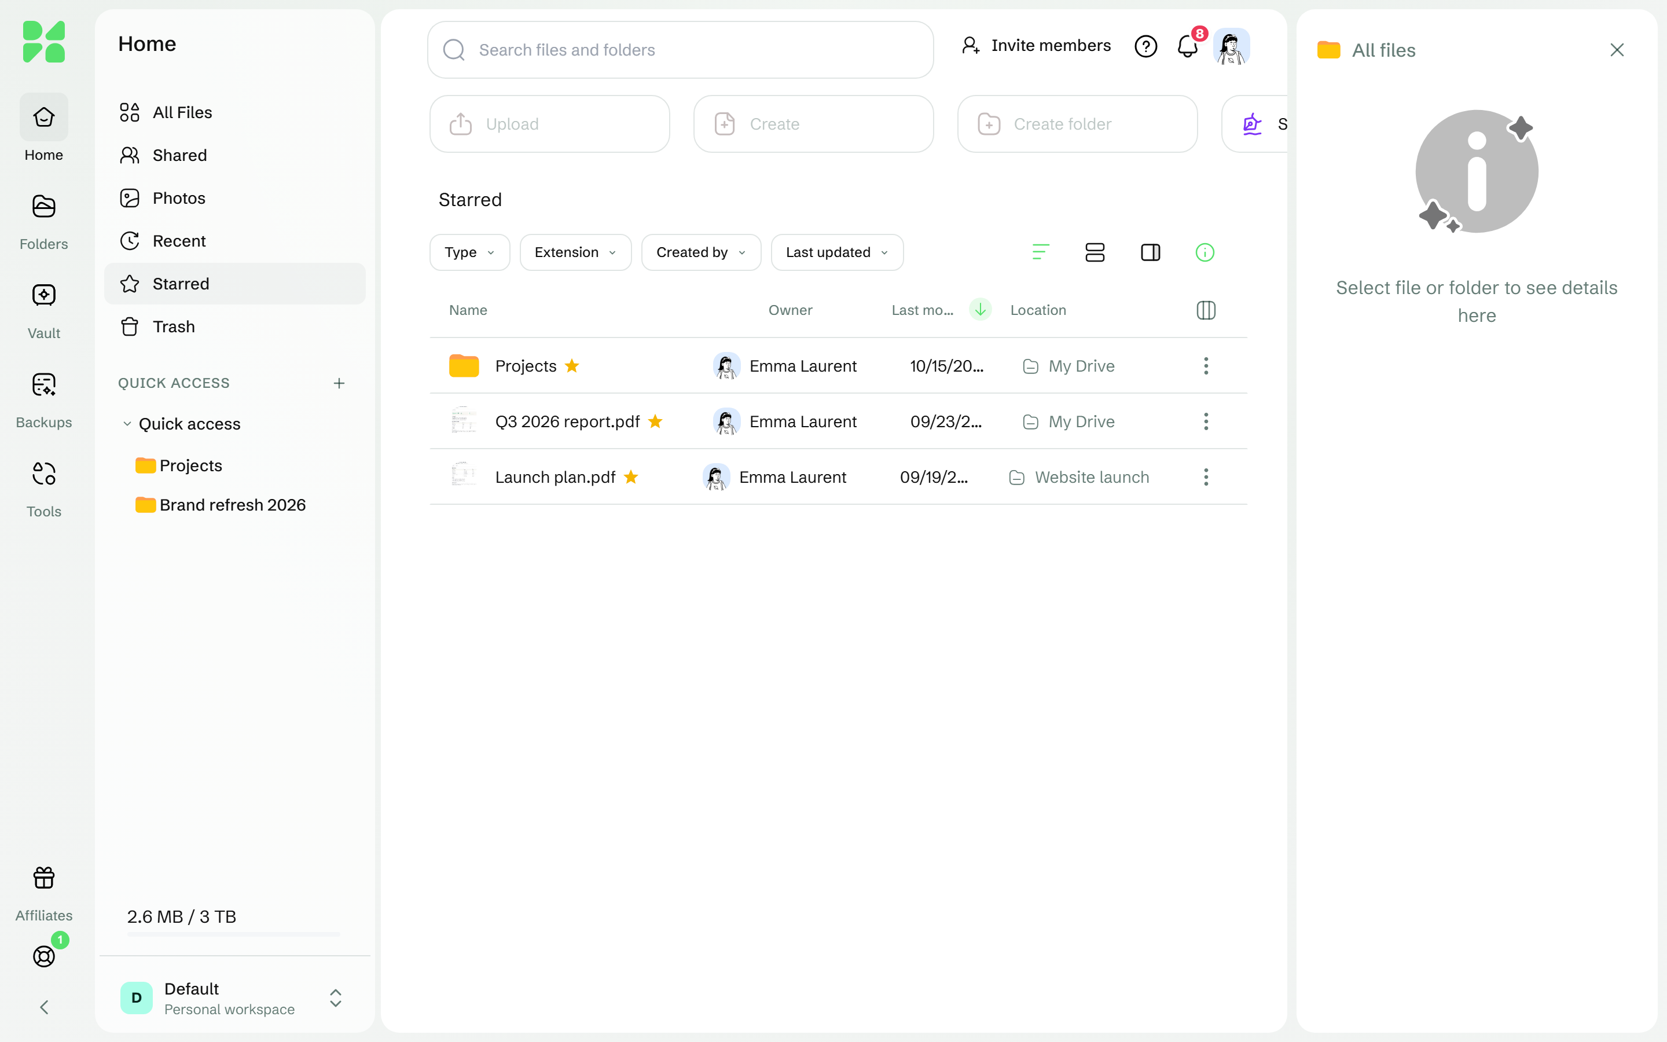Open the Tools section
The width and height of the screenshot is (1667, 1042).
point(43,489)
